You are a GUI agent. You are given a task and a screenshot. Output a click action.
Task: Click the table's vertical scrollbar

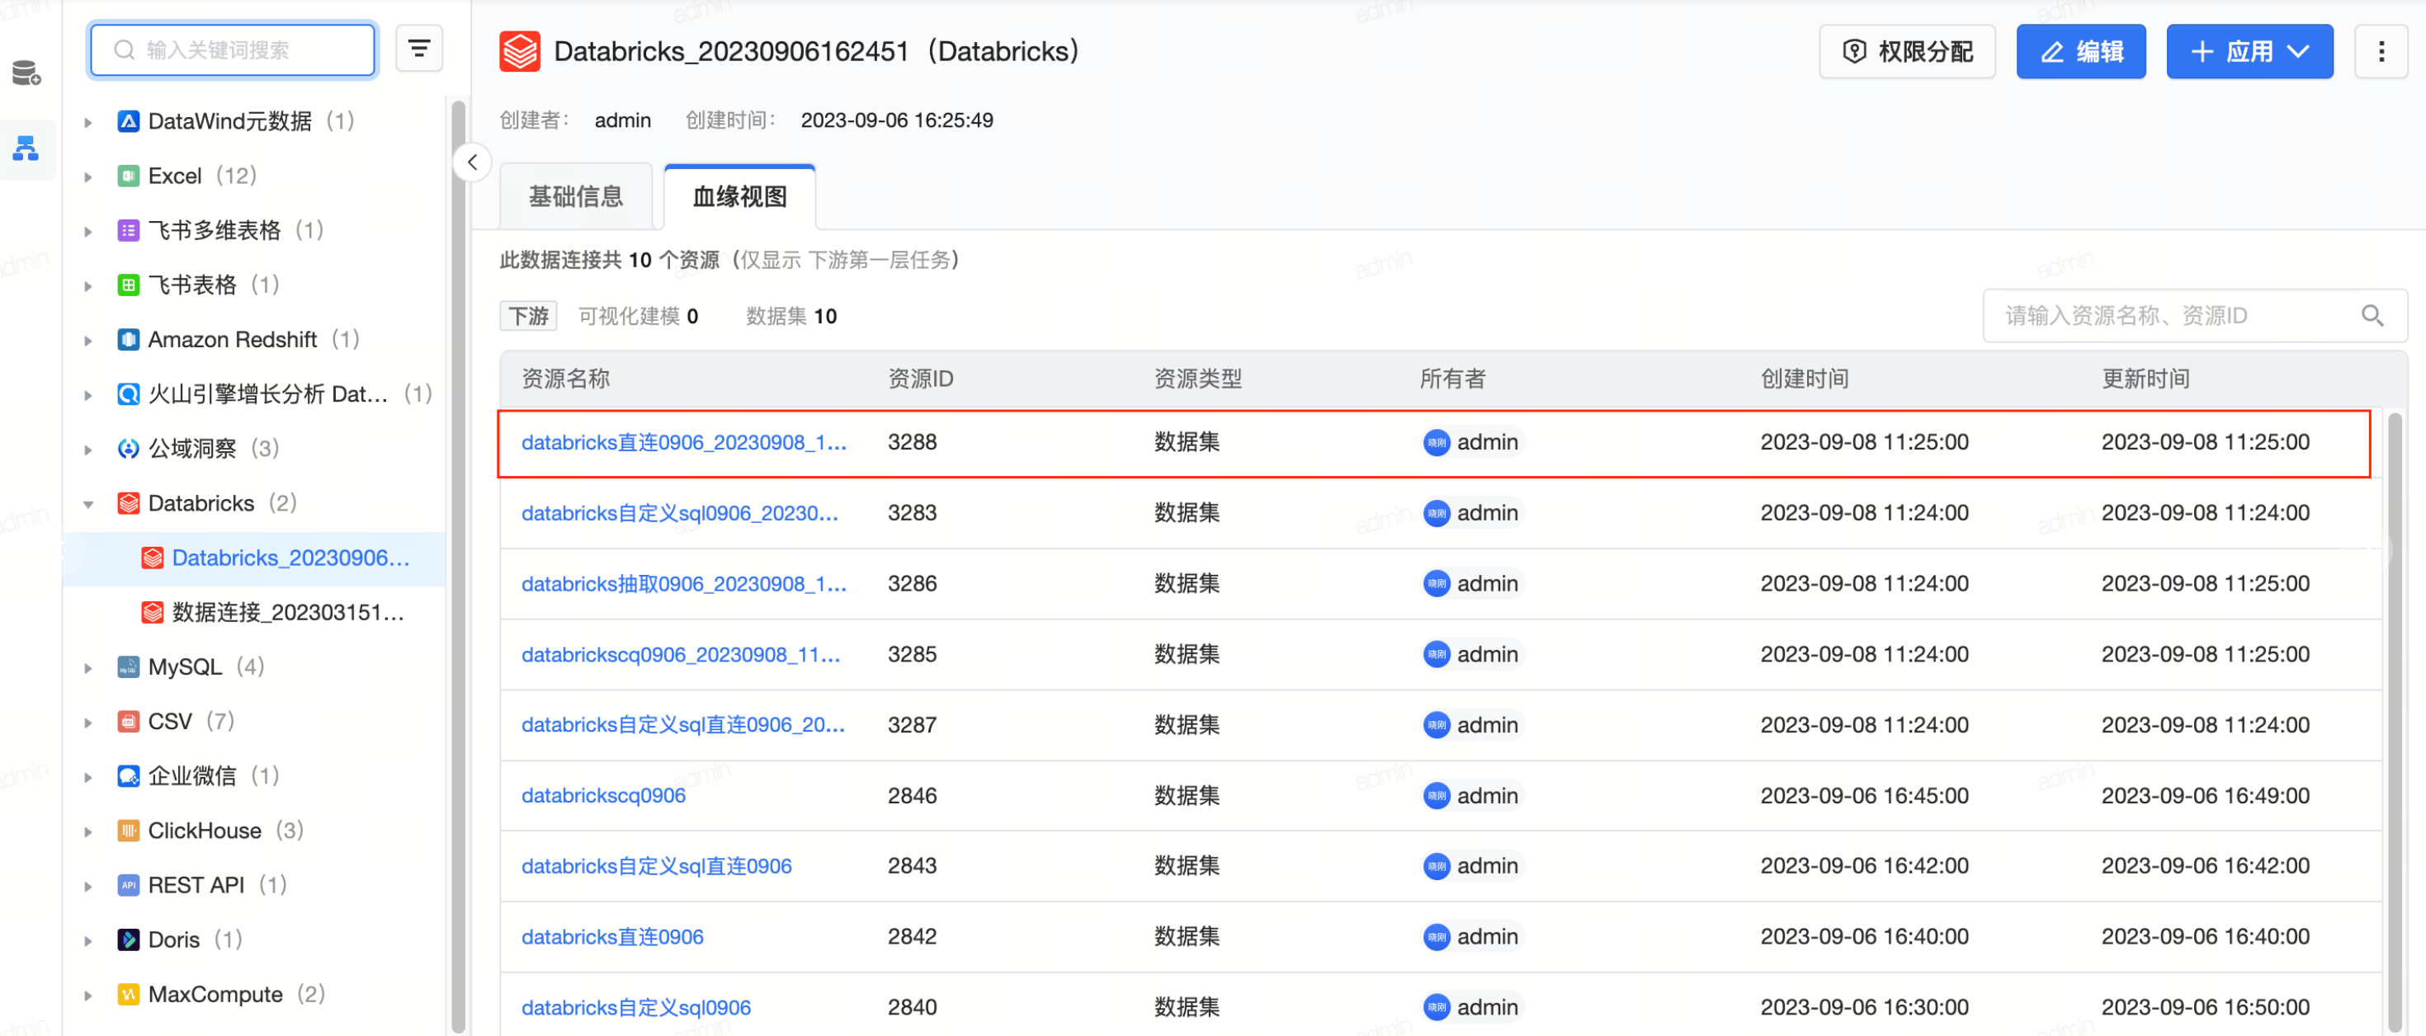(x=2393, y=723)
